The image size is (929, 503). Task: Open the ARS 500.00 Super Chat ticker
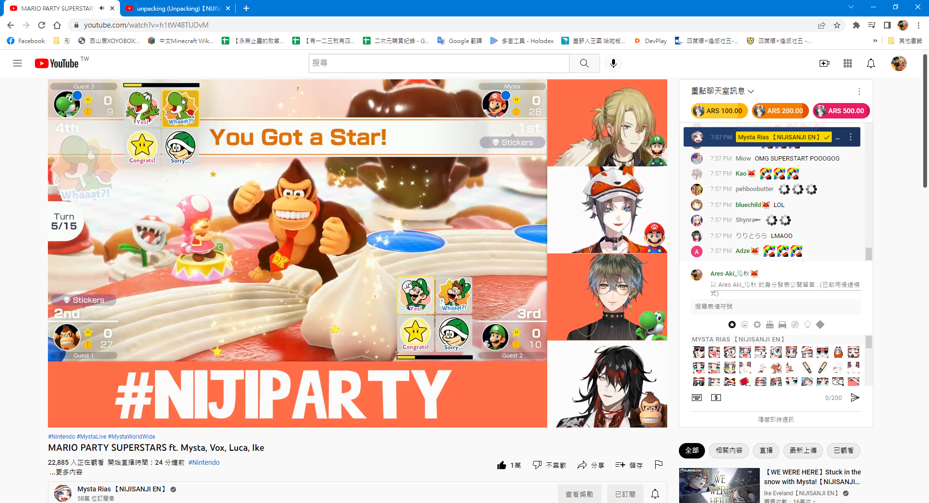click(841, 111)
